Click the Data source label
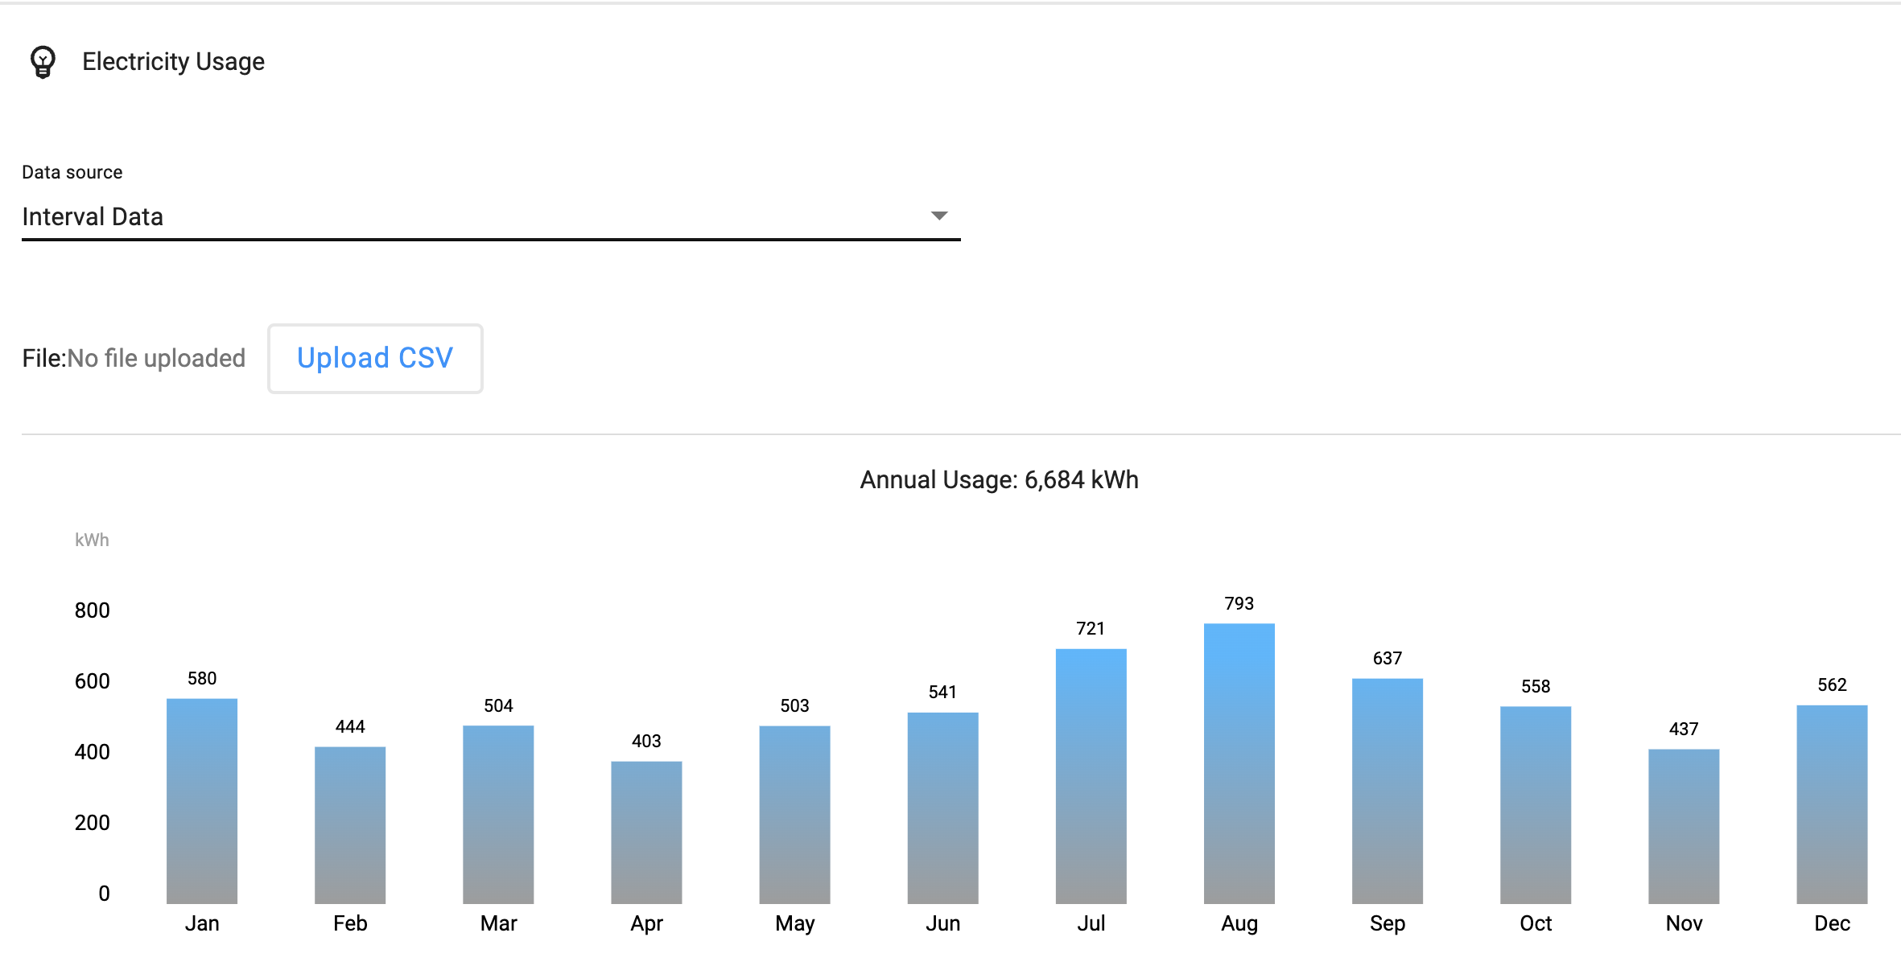Screen dimensions: 1901x970 [72, 172]
